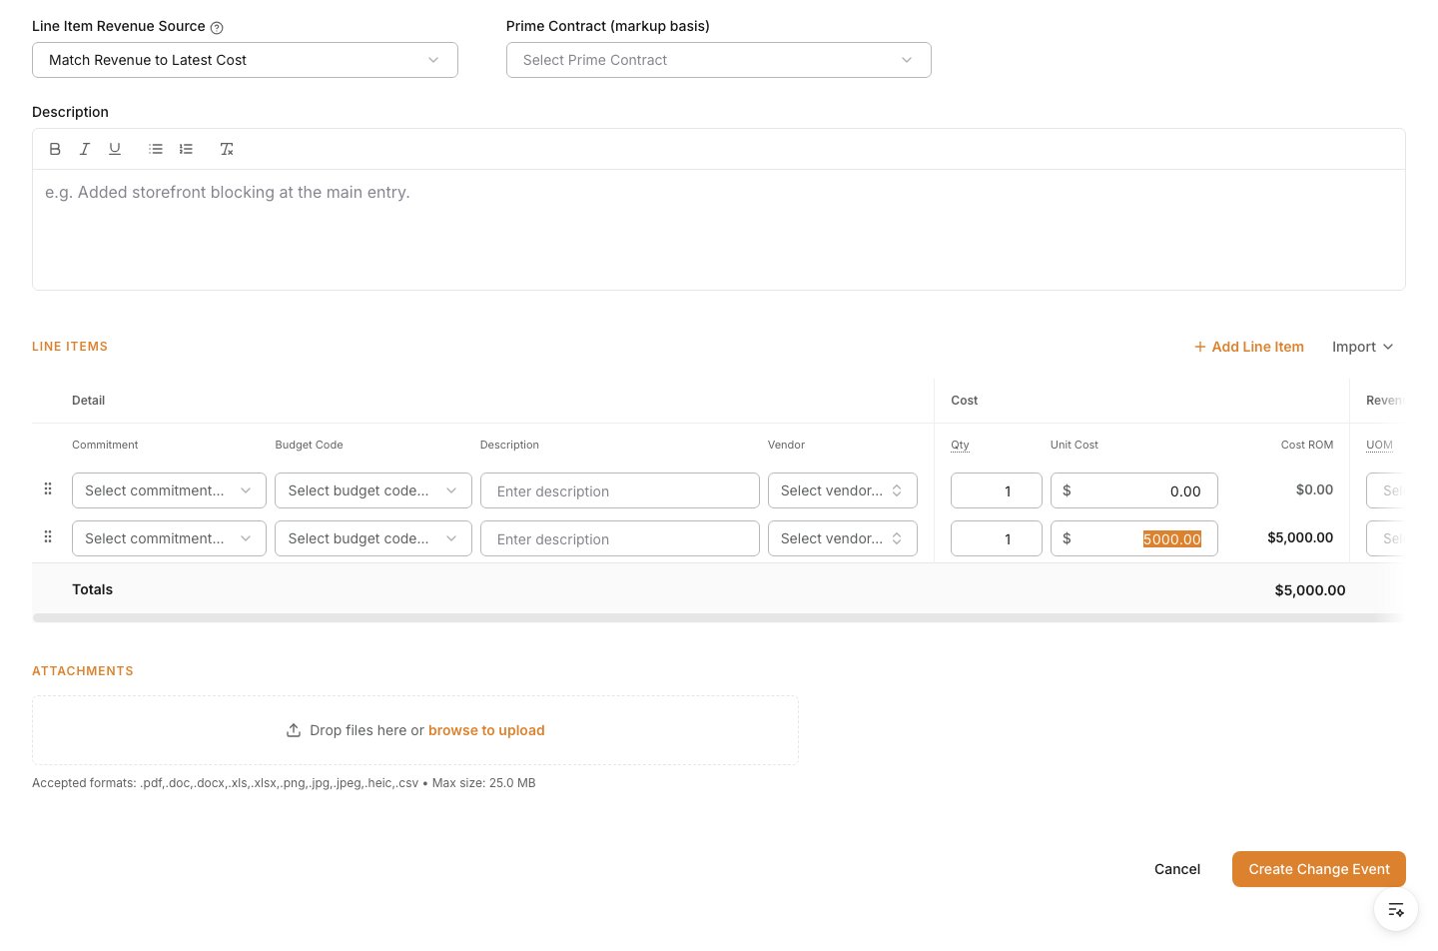Click browse to upload link
Image resolution: width=1438 pixels, height=951 pixels.
[x=486, y=730]
